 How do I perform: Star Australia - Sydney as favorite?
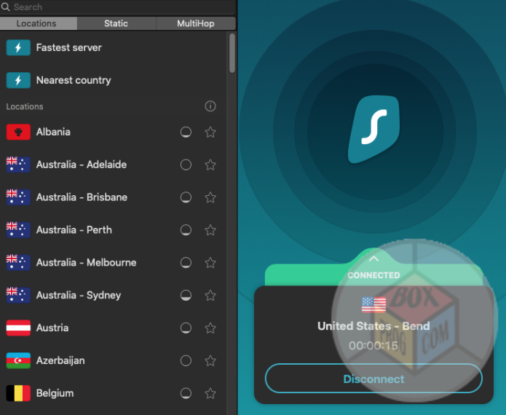click(210, 296)
